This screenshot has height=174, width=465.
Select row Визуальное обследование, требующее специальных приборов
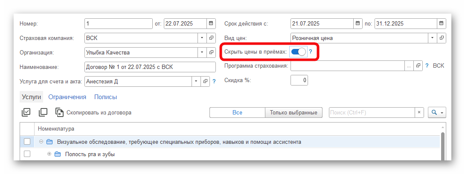tap(230, 142)
